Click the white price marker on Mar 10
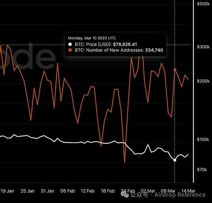 (175, 160)
